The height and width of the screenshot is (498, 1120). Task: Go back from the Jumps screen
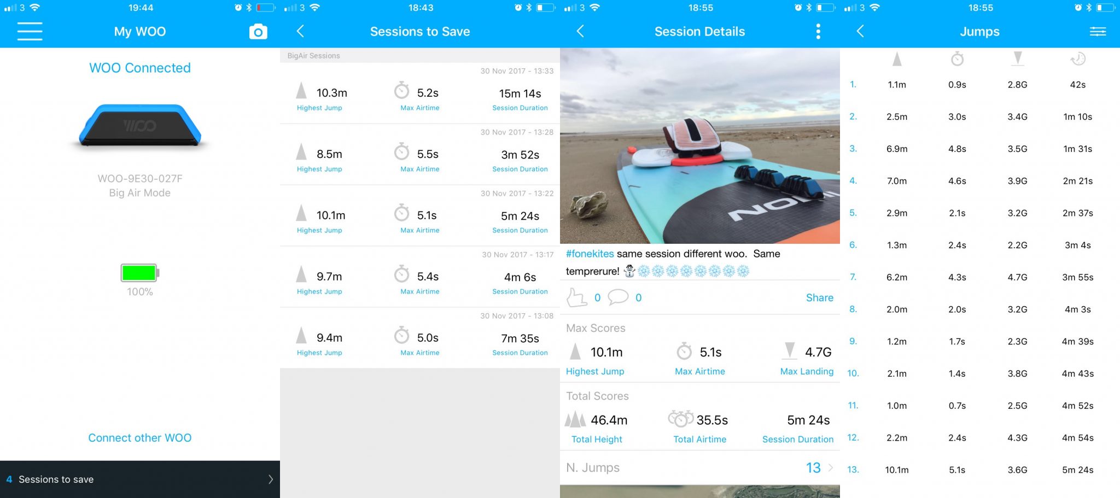click(x=860, y=31)
